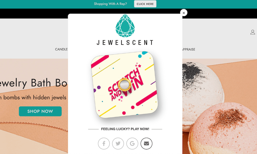Open the CANDLE menu item
This screenshot has width=257, height=154.
[61, 49]
